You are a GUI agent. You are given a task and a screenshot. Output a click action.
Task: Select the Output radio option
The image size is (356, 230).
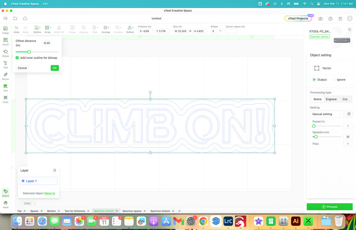click(314, 80)
